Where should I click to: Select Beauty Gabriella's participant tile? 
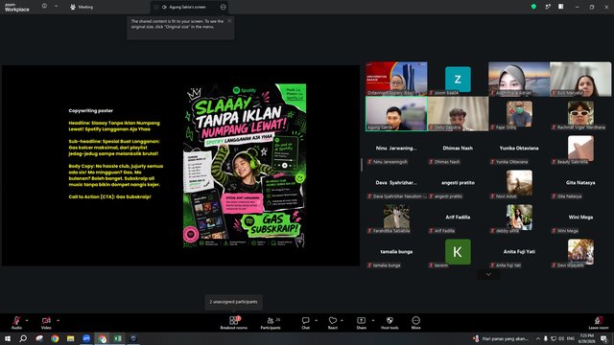point(580,149)
